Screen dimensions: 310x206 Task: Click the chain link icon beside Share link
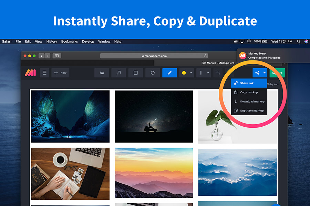236,83
